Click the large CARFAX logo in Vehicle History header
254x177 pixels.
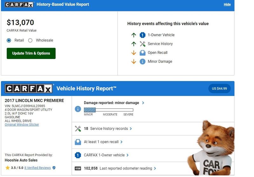coord(29,88)
